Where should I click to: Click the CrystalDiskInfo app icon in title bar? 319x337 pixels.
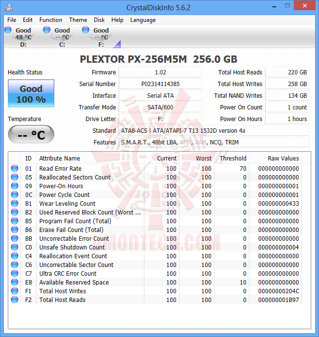pyautogui.click(x=9, y=7)
